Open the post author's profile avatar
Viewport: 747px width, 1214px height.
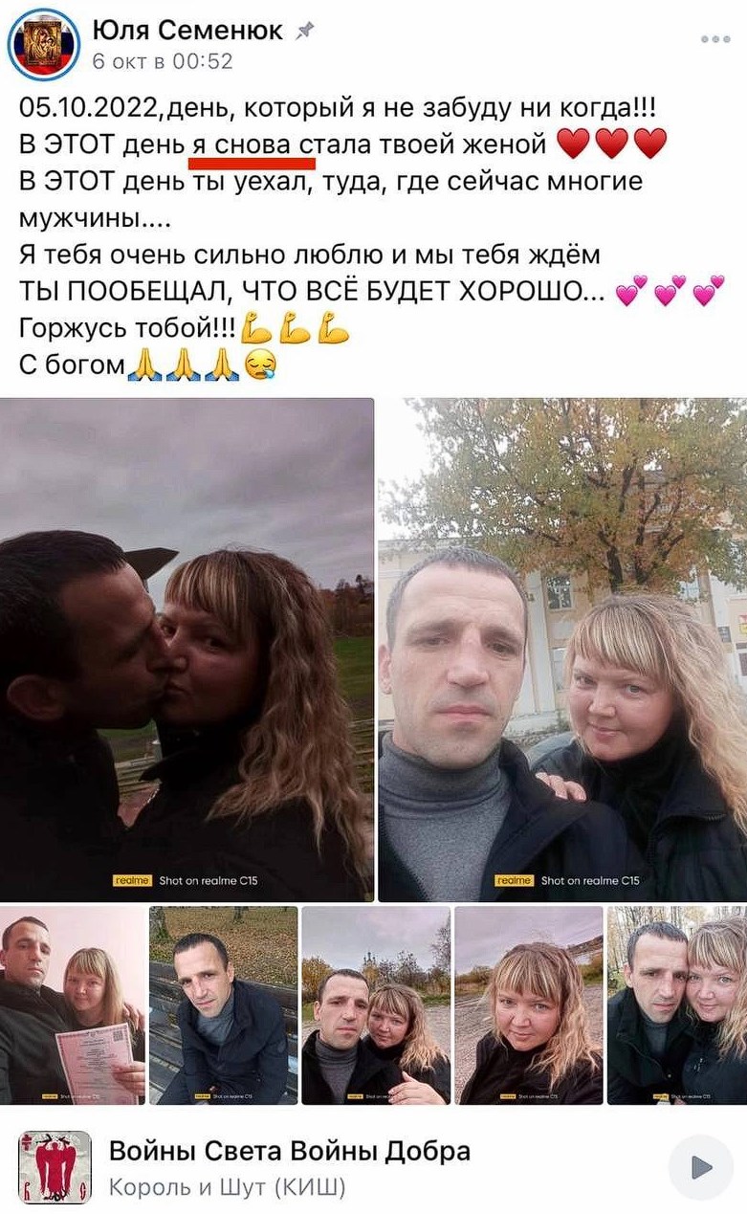point(44,44)
